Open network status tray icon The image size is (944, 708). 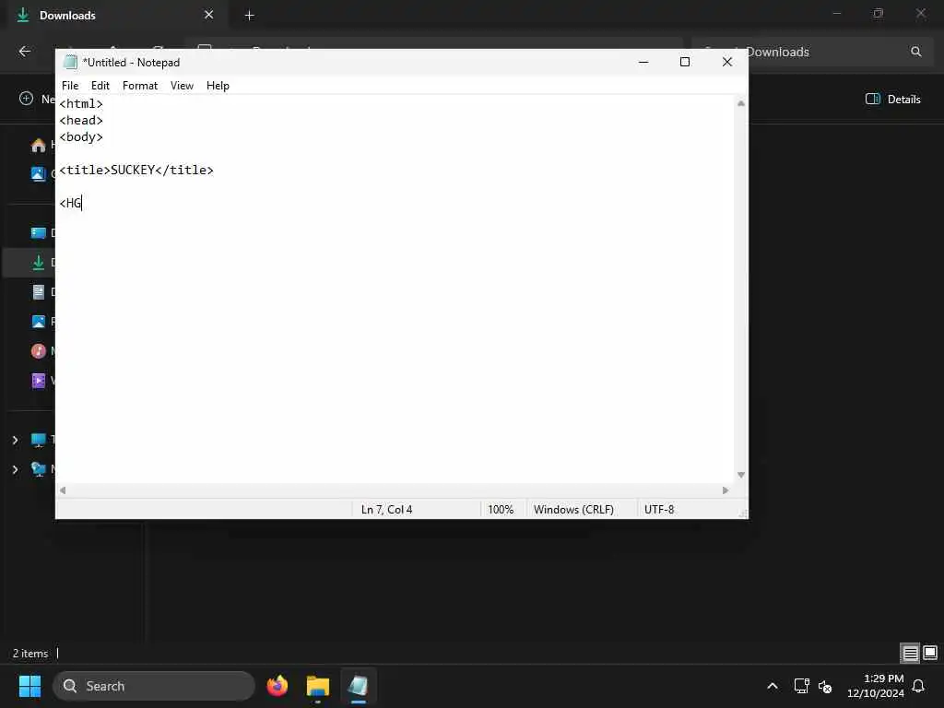pos(801,686)
